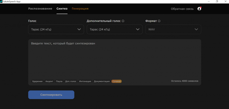Viewport: 229px width, 109px height.
Task: Insert the Акцент tag
Action: [49, 81]
